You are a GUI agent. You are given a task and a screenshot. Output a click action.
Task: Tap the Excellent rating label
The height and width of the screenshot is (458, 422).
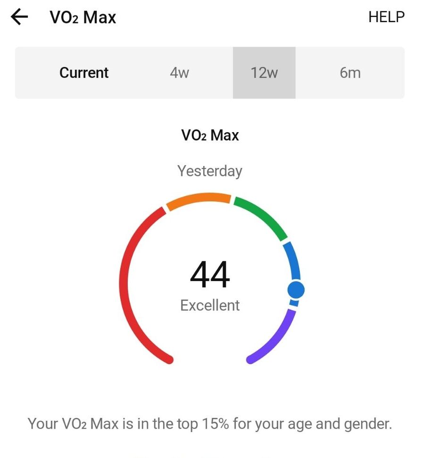coord(210,305)
